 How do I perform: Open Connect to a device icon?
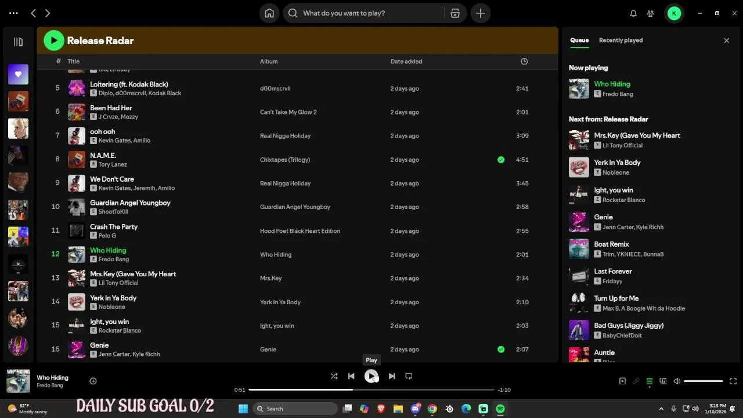coord(663,381)
